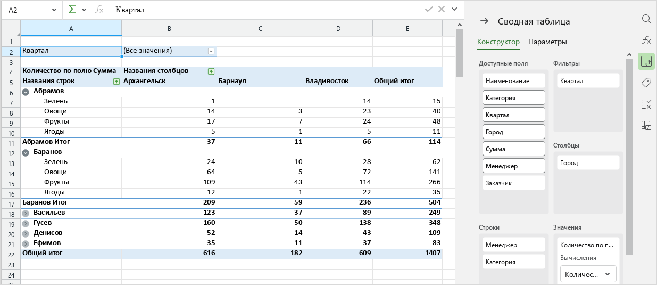Toggle the pivot table sidebar icon

(x=646, y=61)
